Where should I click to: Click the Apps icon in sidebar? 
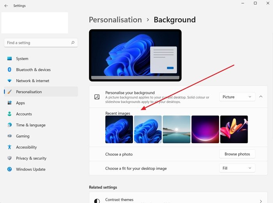pyautogui.click(x=10, y=102)
